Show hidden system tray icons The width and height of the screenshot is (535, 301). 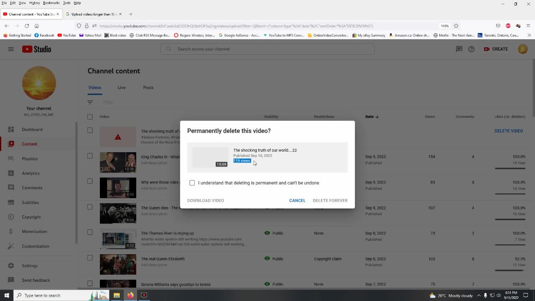[479, 295]
